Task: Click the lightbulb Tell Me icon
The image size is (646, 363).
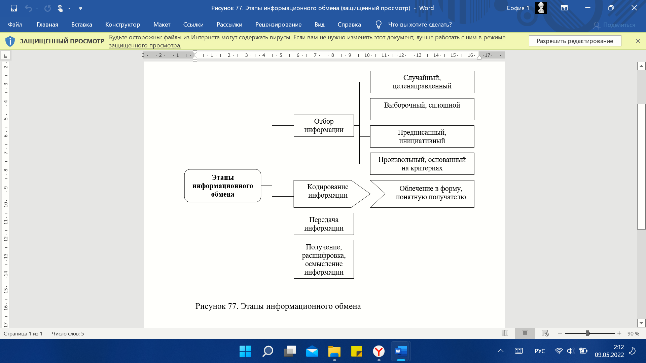Action: click(x=379, y=25)
